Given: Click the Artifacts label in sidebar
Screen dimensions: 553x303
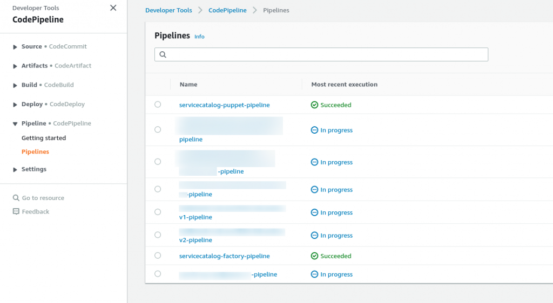Looking at the screenshot, I should [x=35, y=65].
